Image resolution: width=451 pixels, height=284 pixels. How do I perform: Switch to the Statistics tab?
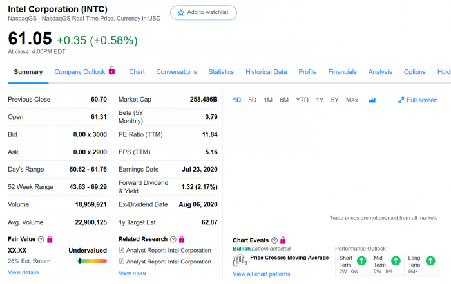click(221, 72)
